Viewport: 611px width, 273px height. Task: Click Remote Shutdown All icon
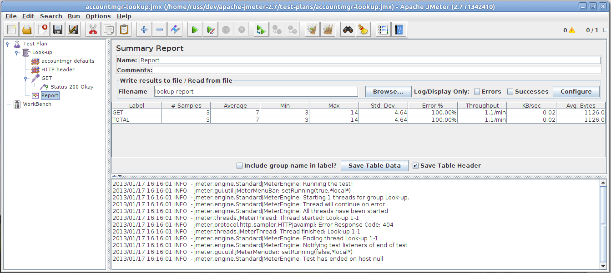tap(292, 30)
